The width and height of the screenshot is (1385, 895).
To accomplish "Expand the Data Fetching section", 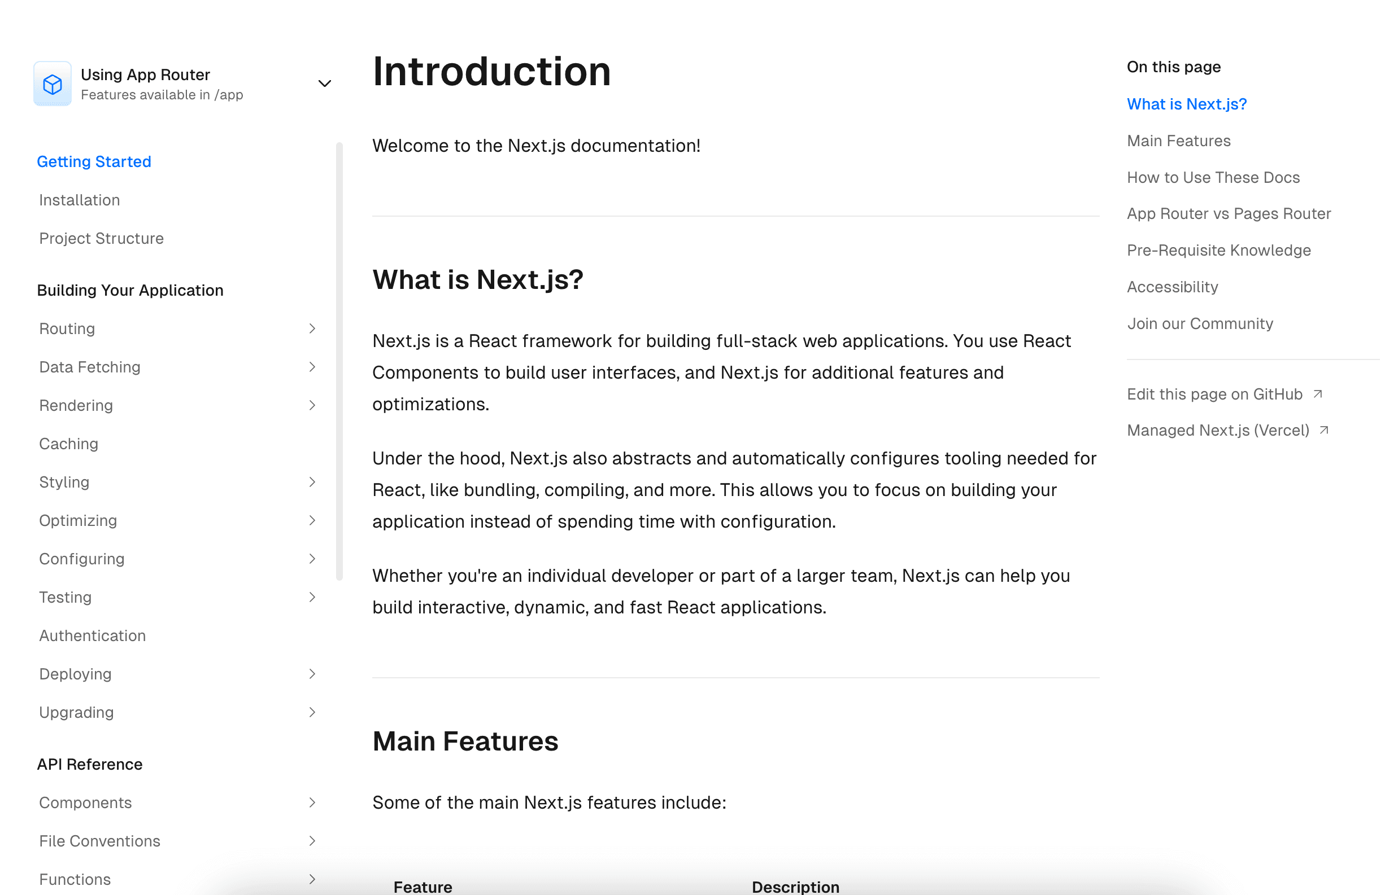I will coord(313,366).
